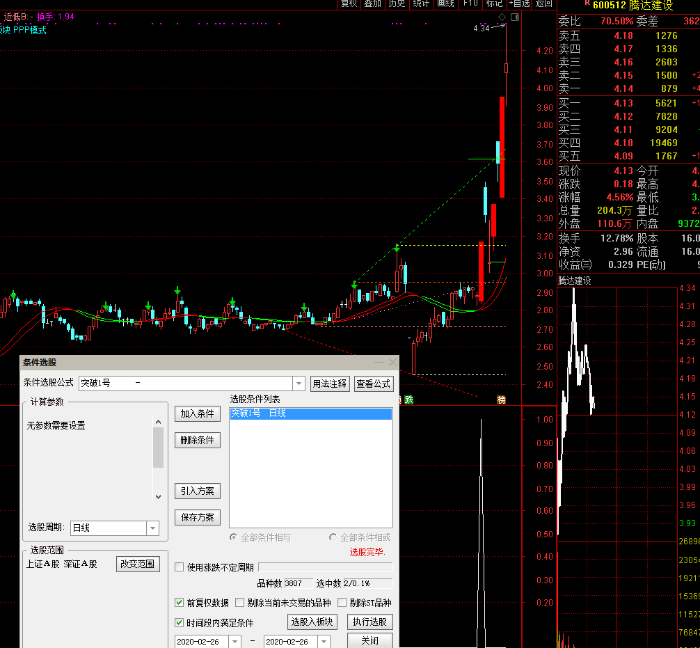Click the 引入方案 button
The image size is (700, 648).
[x=198, y=491]
